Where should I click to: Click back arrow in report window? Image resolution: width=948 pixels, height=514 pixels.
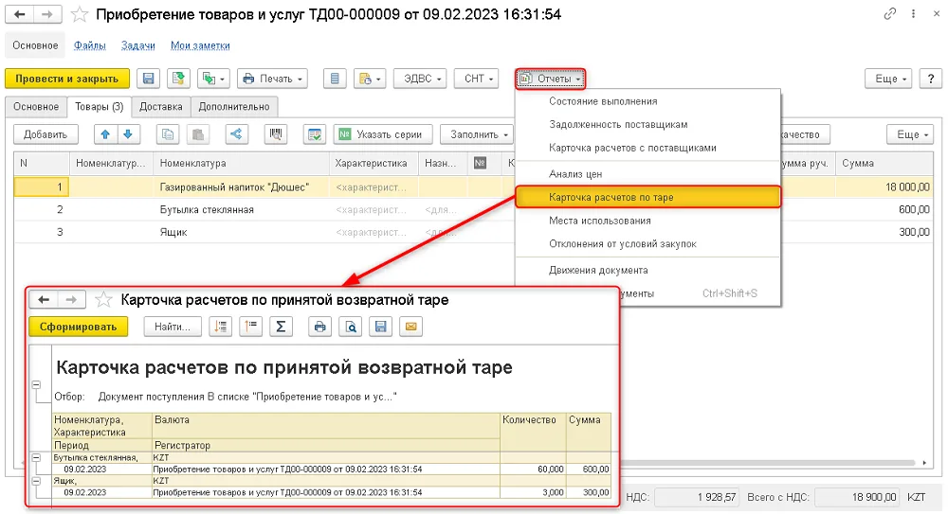(x=44, y=299)
